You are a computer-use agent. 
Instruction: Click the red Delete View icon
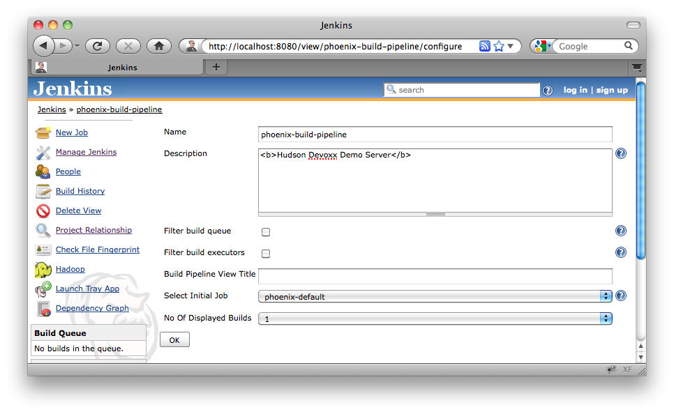[43, 211]
